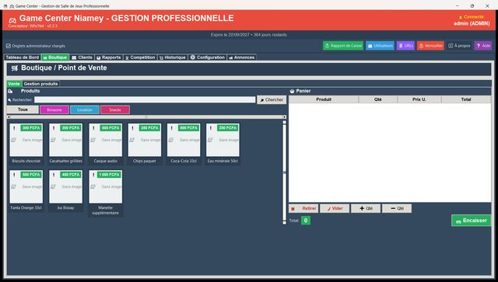Click the connected user icon near Connecté

(x=460, y=17)
